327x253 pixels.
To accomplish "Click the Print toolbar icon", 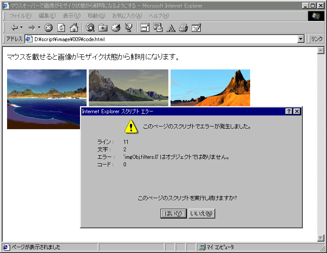I will click(x=183, y=27).
